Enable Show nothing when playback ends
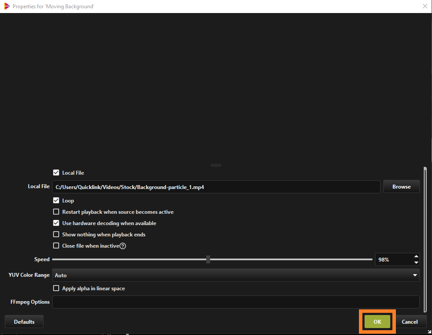Image resolution: width=432 pixels, height=335 pixels. [x=56, y=234]
